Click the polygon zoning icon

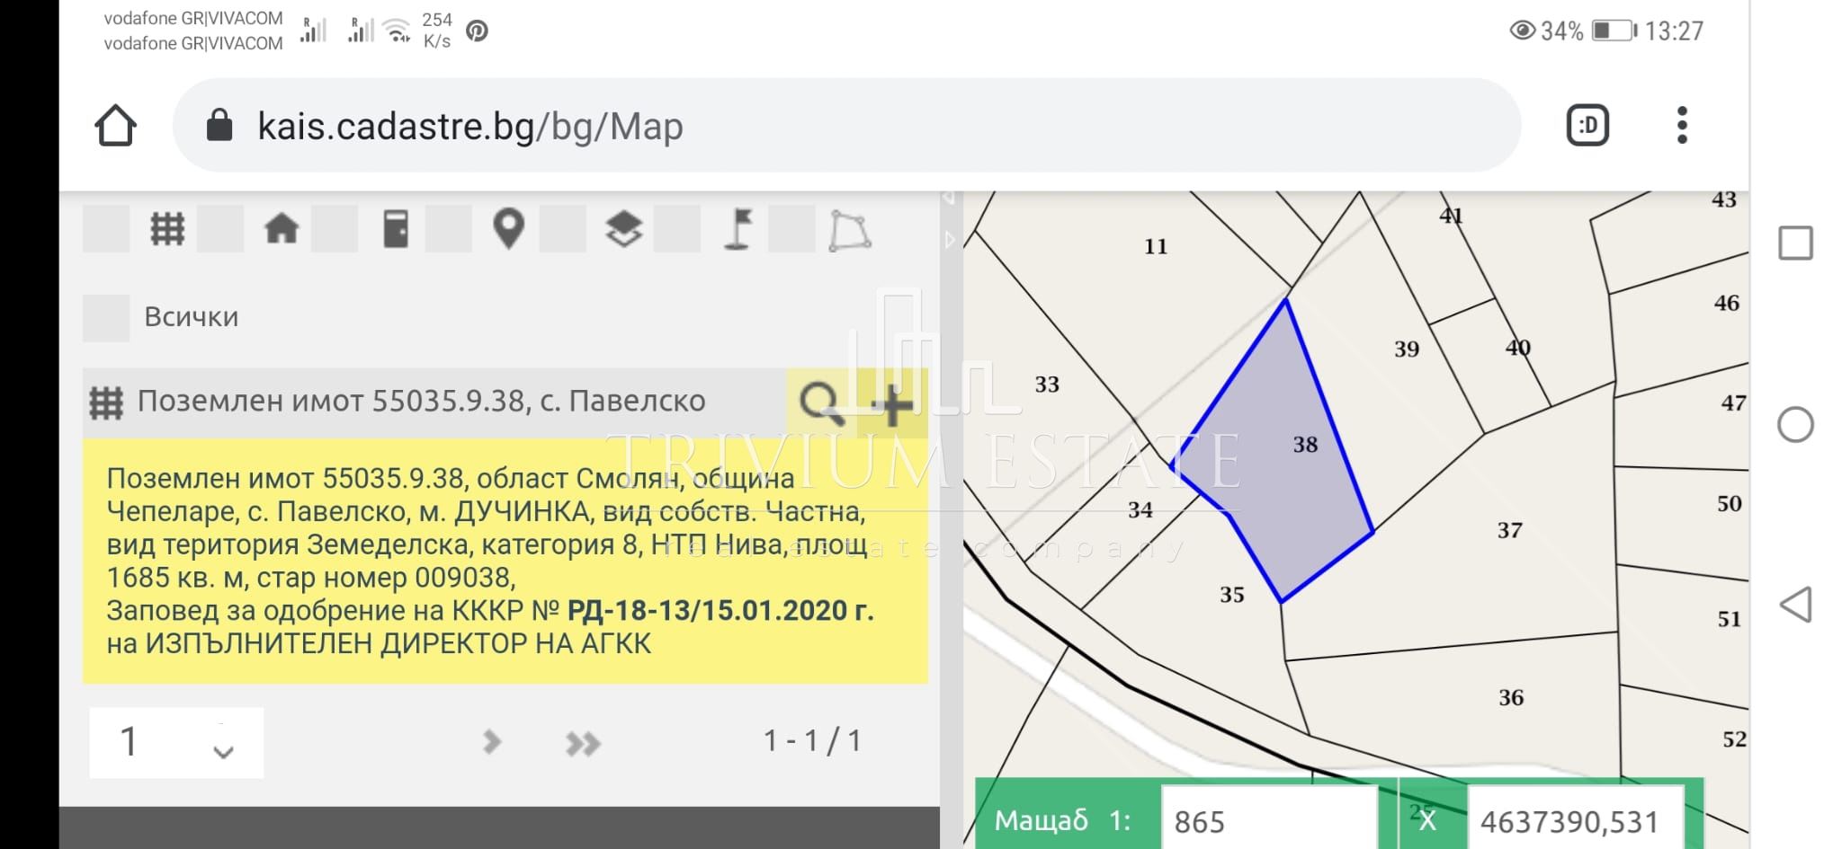(x=849, y=231)
